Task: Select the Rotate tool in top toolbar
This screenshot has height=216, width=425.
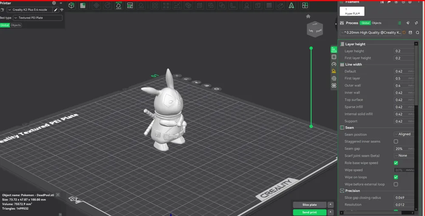Action: point(108,6)
